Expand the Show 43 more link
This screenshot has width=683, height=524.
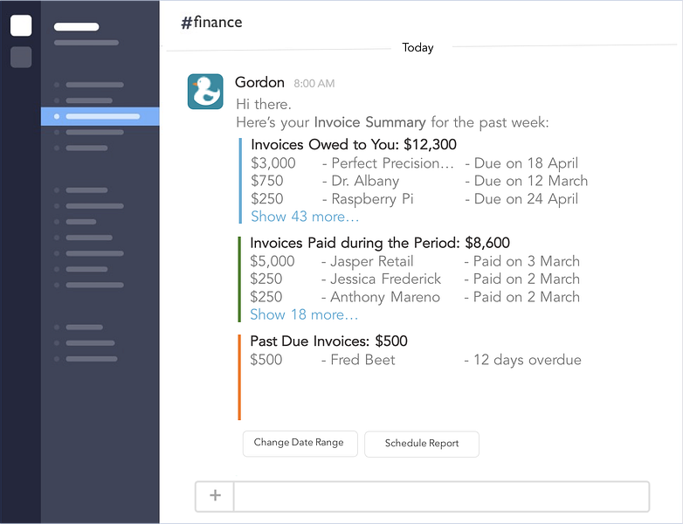click(x=305, y=217)
